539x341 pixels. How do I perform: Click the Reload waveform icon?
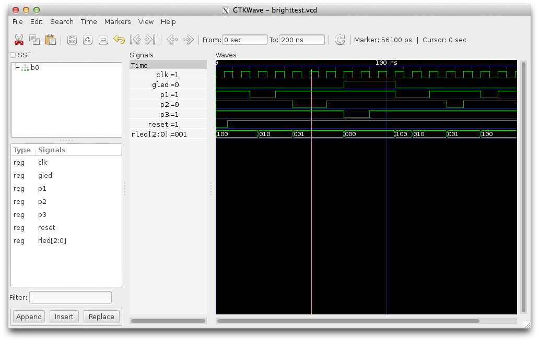click(x=340, y=40)
